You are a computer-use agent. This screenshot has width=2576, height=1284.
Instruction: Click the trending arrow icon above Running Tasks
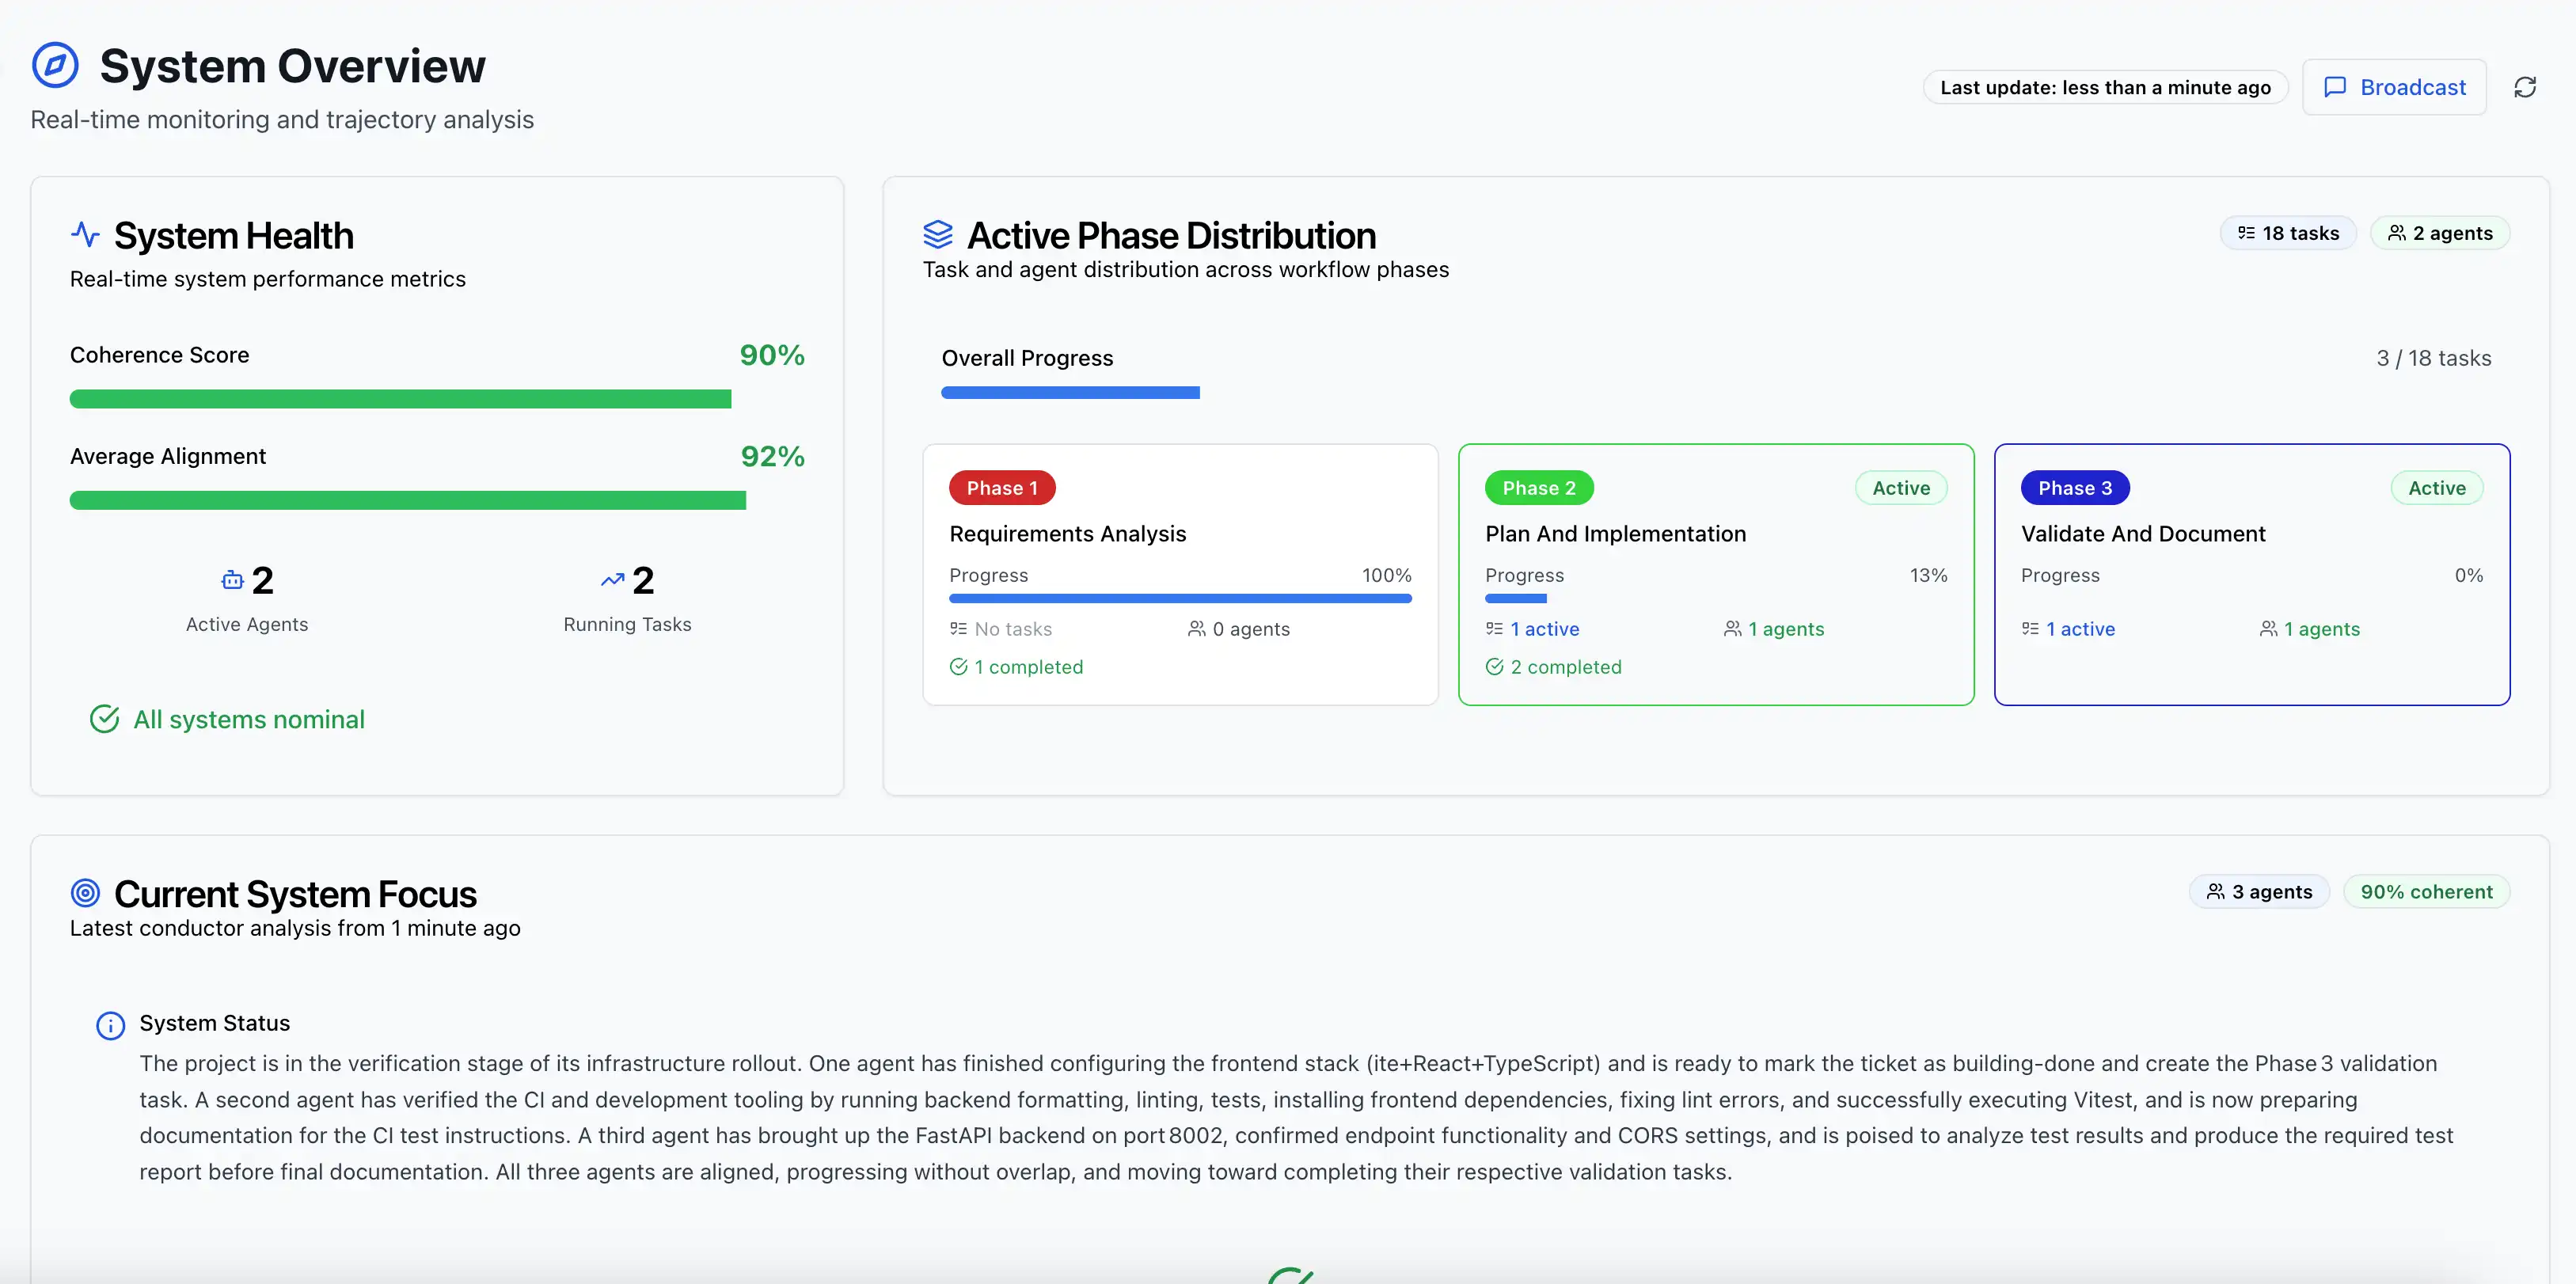pos(612,580)
